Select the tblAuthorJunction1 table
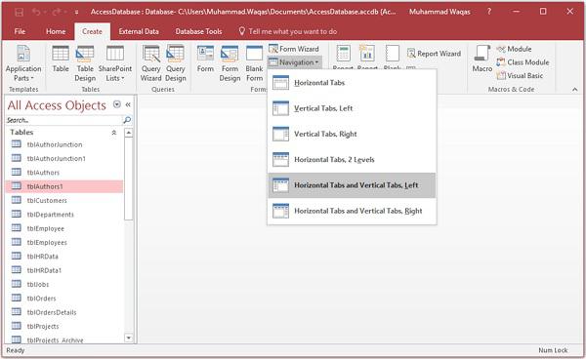 point(64,159)
